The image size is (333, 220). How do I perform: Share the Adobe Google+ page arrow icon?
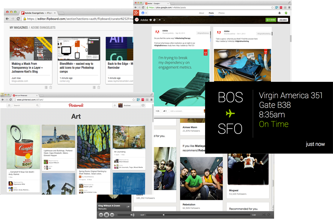(160, 20)
